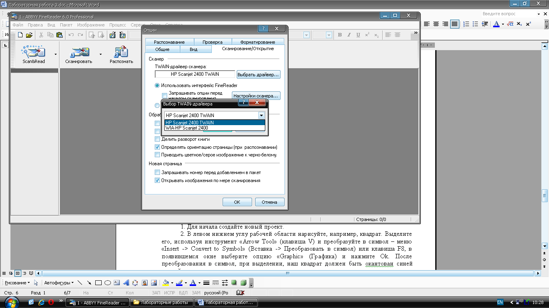
Task: Click the Выбрать драйвер... button
Action: click(258, 75)
